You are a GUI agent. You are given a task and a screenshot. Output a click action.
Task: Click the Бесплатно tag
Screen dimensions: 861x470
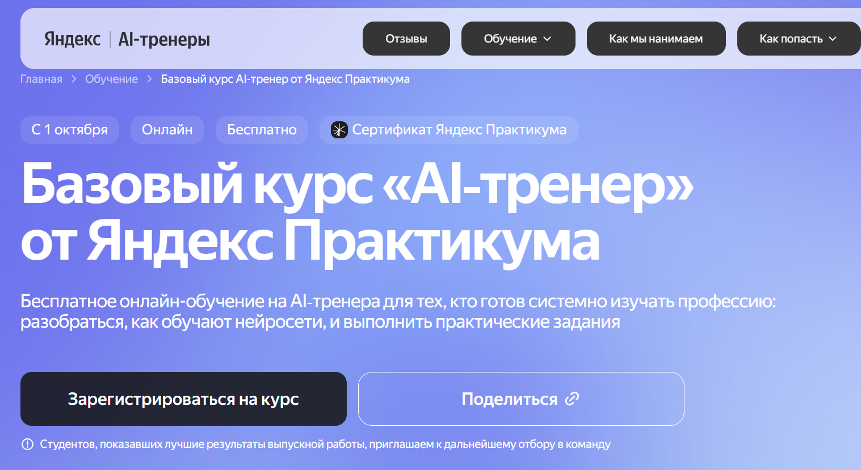262,130
